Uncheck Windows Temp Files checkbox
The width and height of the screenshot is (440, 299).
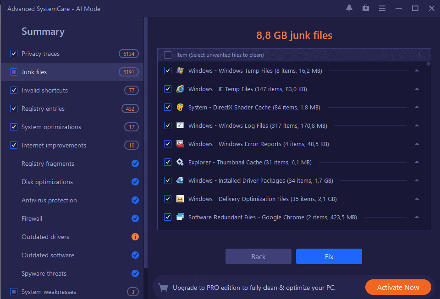pos(168,71)
